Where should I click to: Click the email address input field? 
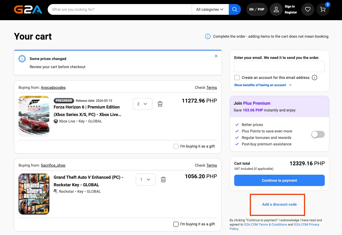click(279, 66)
